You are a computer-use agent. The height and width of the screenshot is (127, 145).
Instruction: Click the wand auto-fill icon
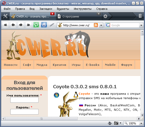[x=52, y=25]
